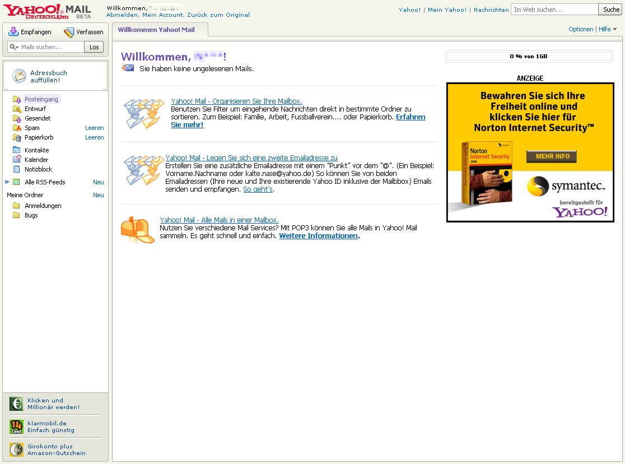
Task: Click Zurück zum Original link
Action: (218, 15)
